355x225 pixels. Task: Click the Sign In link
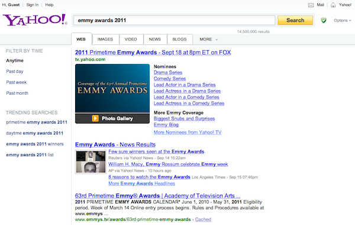click(33, 5)
